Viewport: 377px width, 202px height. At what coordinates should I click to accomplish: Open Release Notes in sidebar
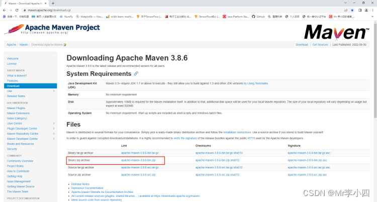[16, 96]
